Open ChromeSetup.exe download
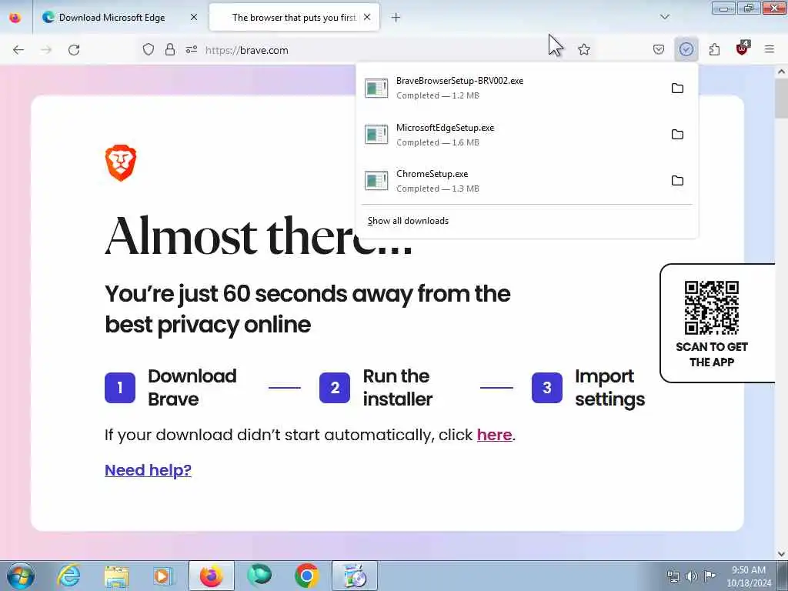The height and width of the screenshot is (591, 788). 510,181
